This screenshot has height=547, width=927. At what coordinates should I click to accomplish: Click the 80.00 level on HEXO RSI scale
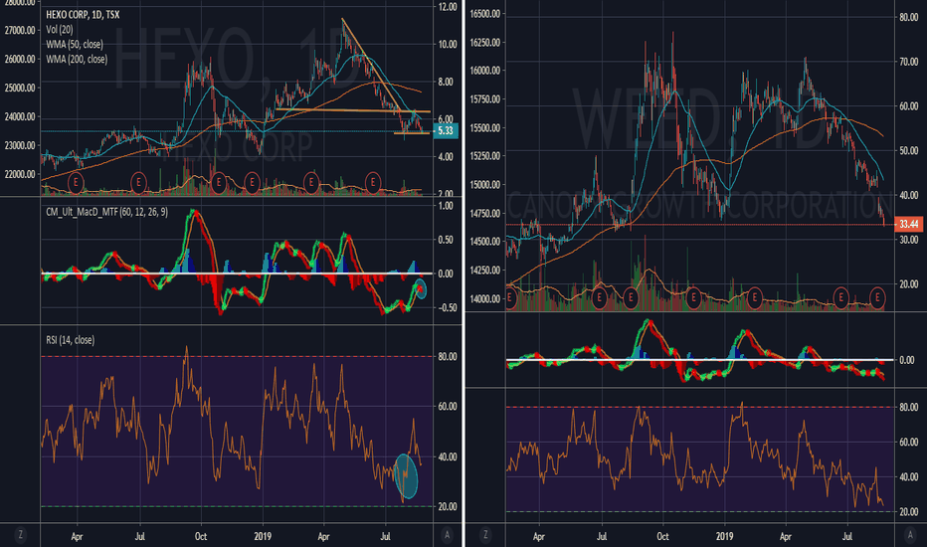[448, 357]
